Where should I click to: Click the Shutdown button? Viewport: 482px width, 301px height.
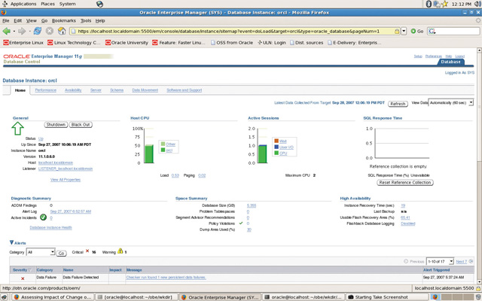pos(56,125)
